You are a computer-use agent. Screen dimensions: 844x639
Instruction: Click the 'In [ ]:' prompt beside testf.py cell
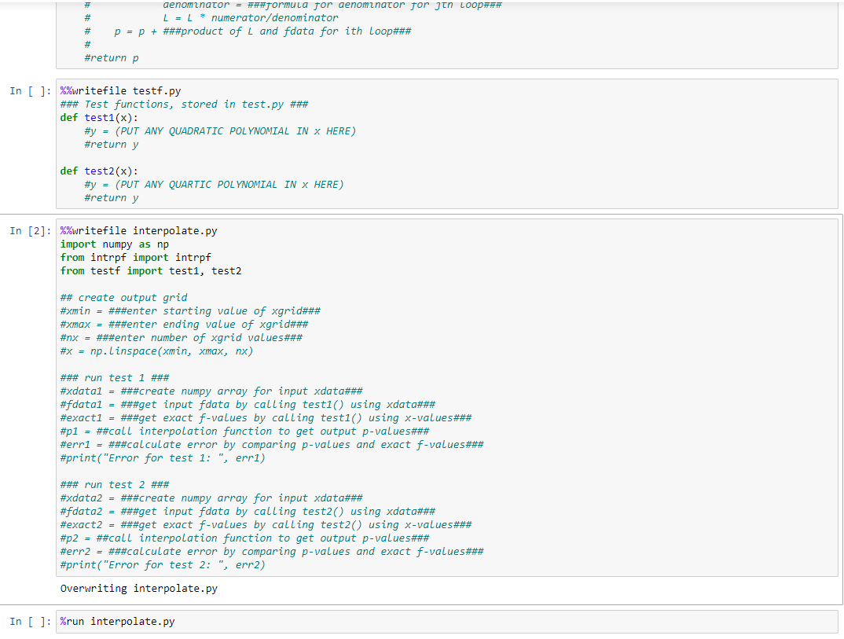pos(30,91)
